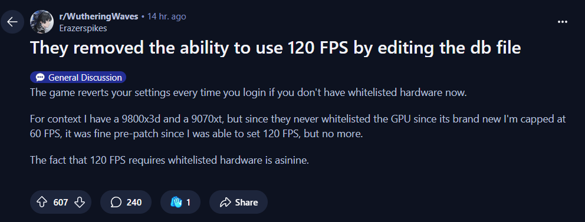The image size is (585, 222).
Task: Open comments via the comment bubble icon
Action: pyautogui.click(x=116, y=202)
